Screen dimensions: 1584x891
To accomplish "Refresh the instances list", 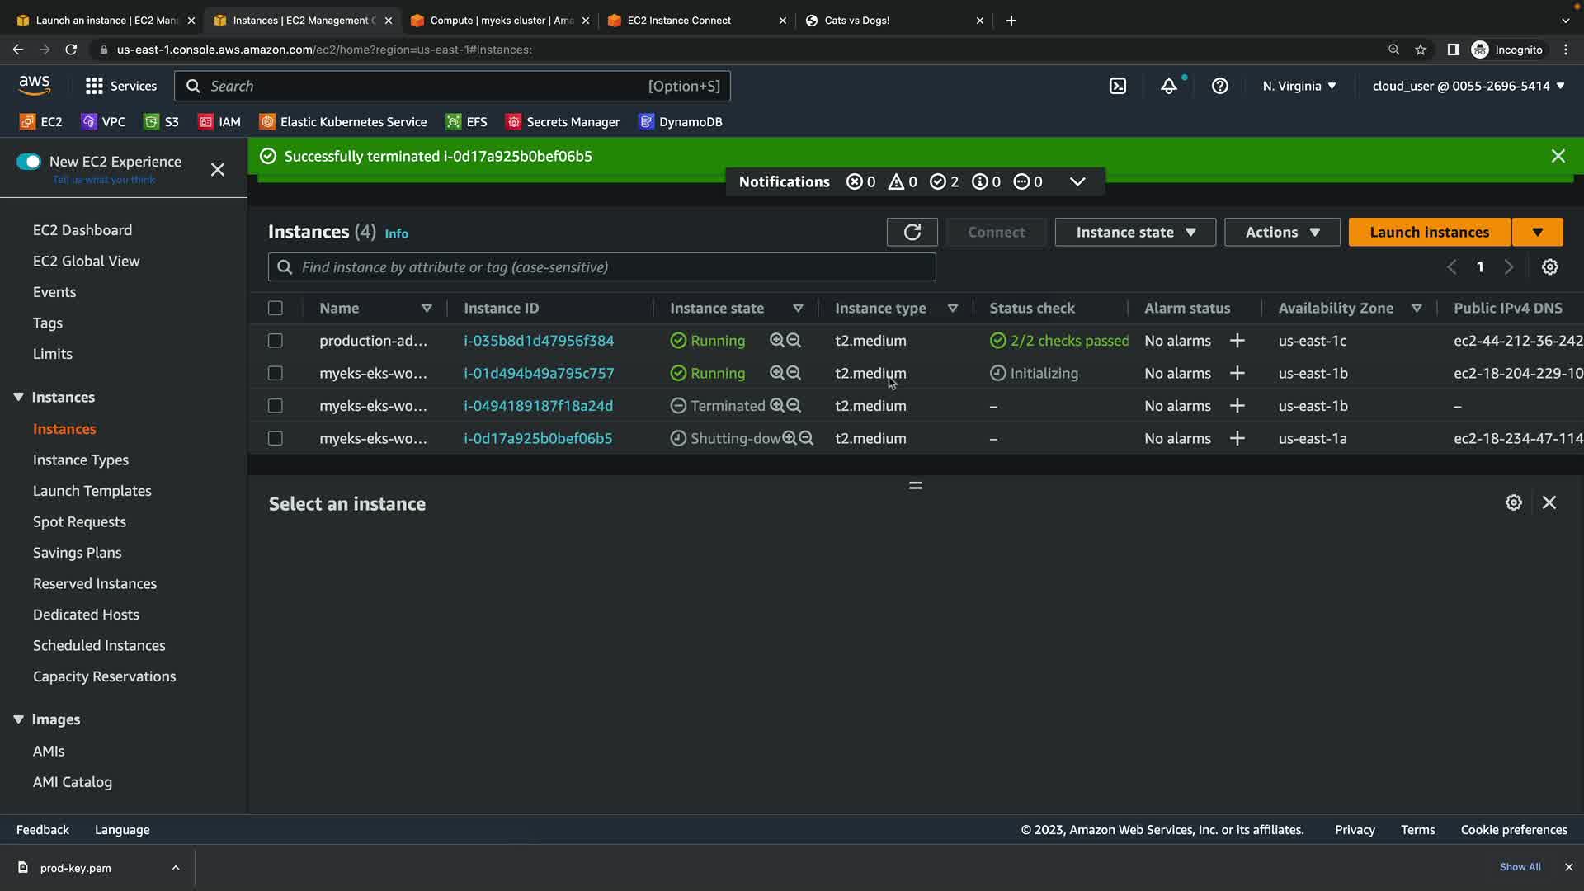I will coord(912,233).
